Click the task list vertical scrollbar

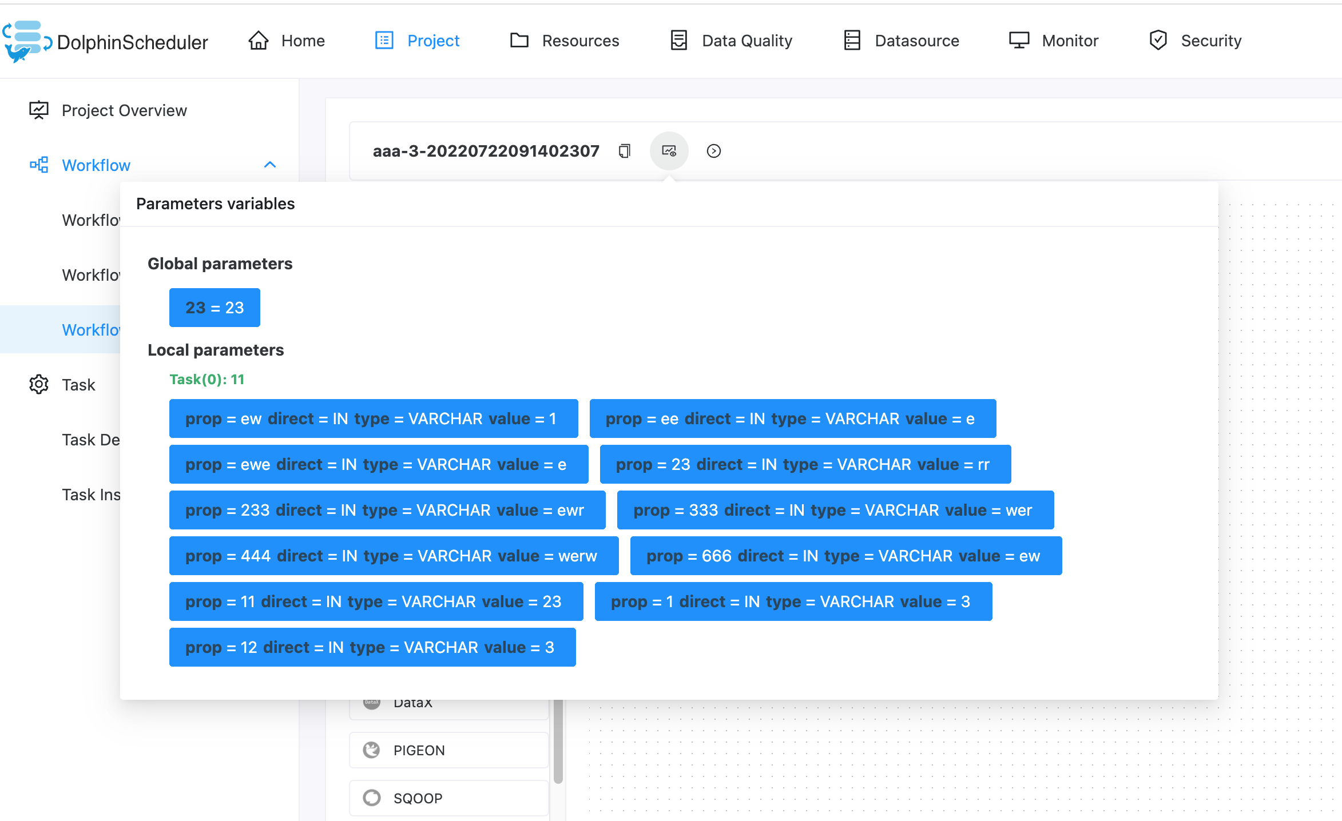pyautogui.click(x=558, y=743)
